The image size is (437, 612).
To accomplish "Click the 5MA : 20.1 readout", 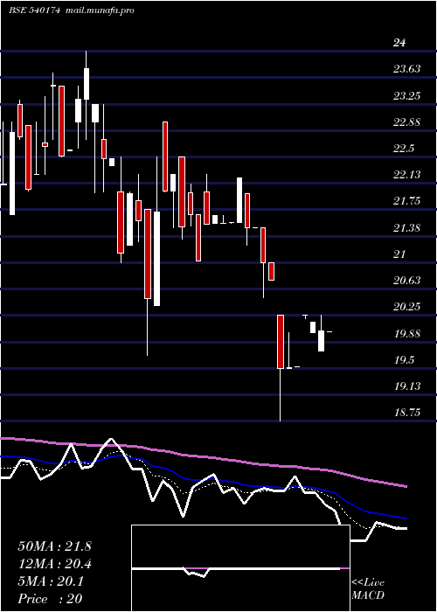I will 51,581.
